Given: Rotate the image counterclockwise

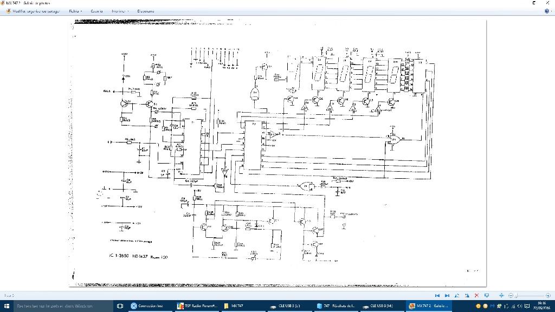Looking at the screenshot, I should pyautogui.click(x=457, y=295).
